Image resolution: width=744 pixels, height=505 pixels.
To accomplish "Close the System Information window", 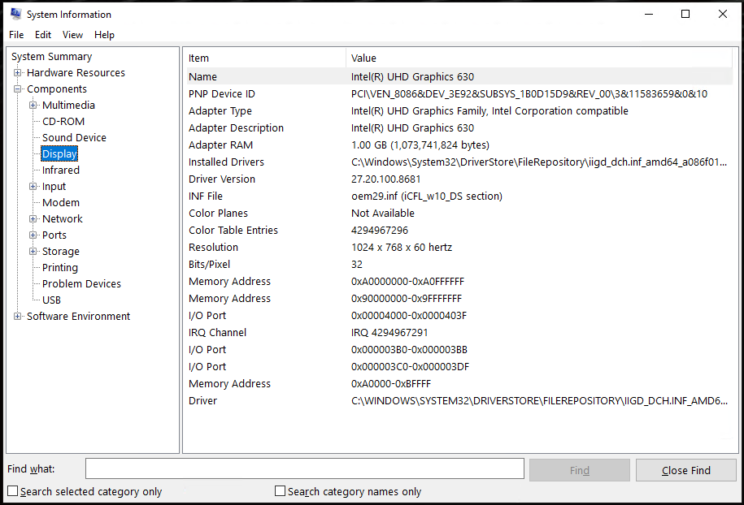I will coord(722,15).
